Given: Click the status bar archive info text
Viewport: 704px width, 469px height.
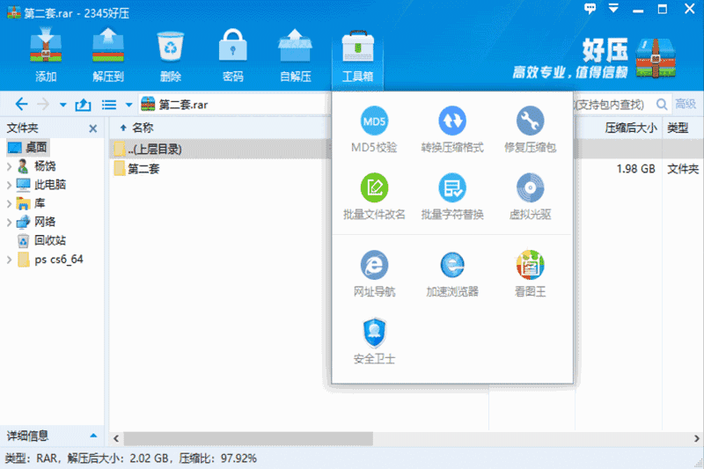Looking at the screenshot, I should point(130,458).
